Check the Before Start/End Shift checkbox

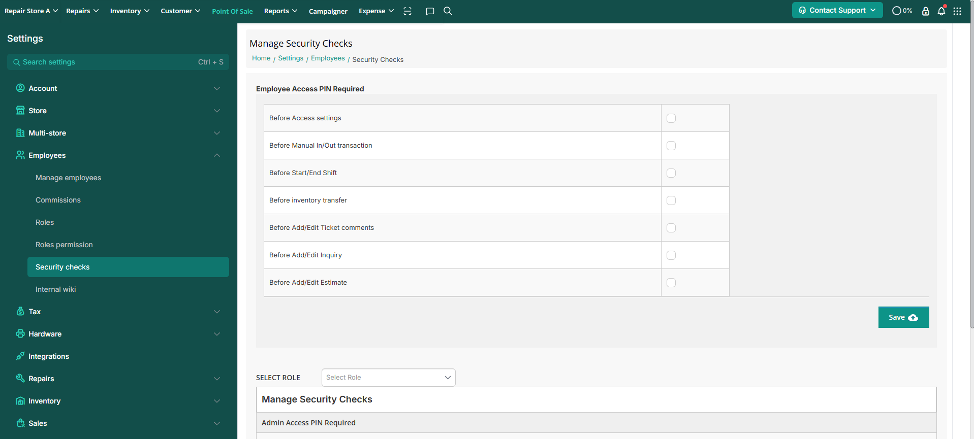coord(671,173)
